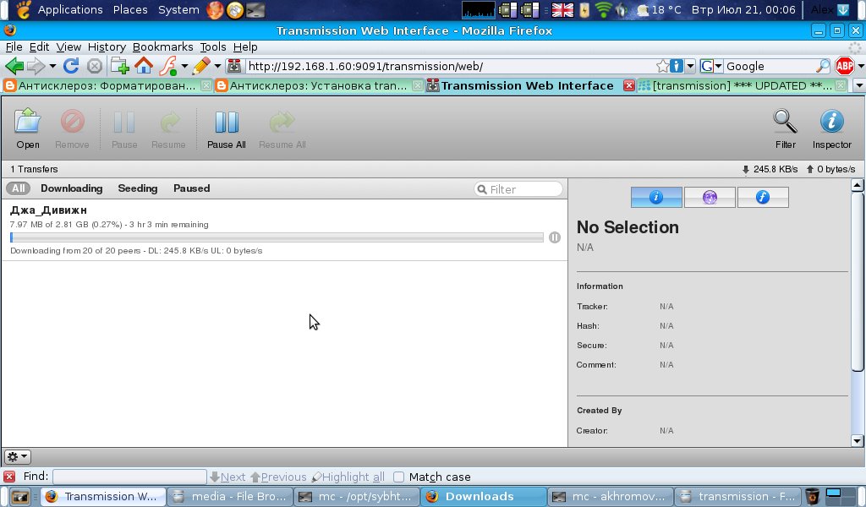Click the Google search field
Screen dimensions: 866x507
pos(770,66)
